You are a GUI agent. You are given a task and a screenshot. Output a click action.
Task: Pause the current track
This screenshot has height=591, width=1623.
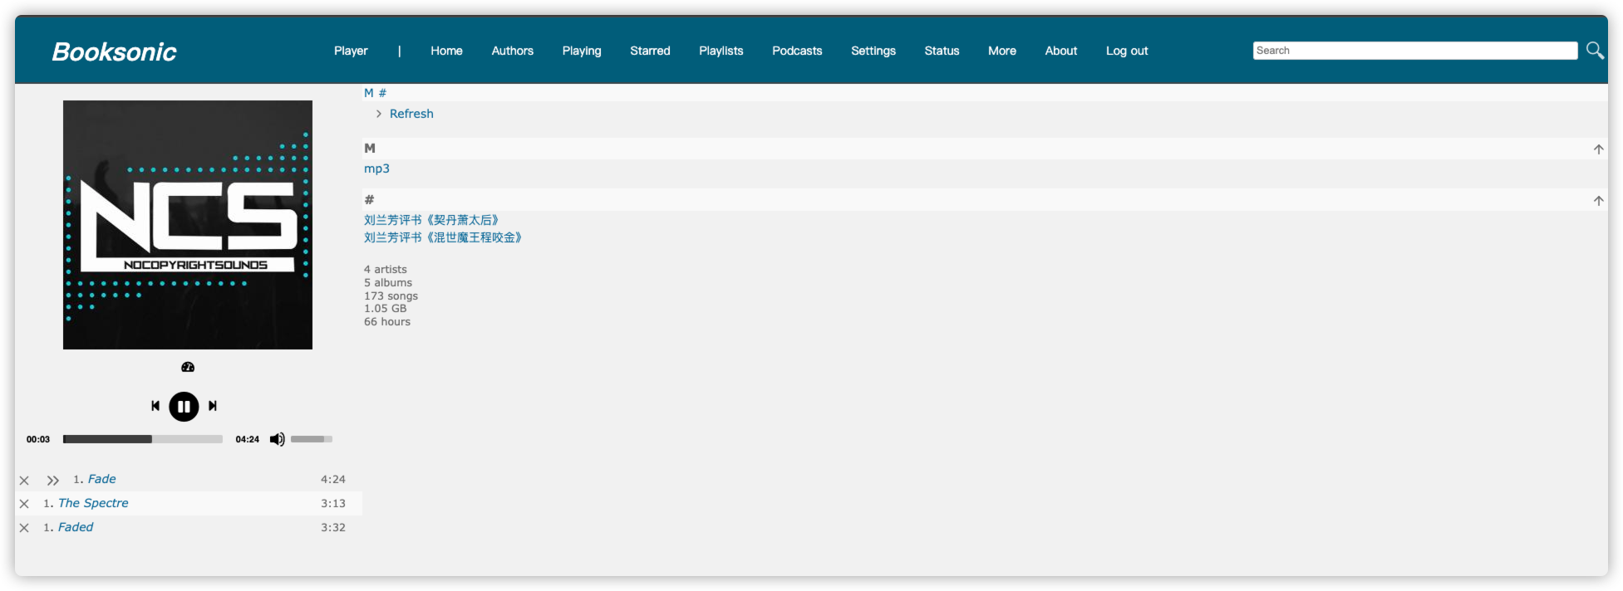[184, 407]
